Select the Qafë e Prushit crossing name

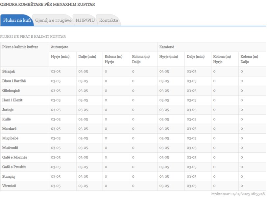pos(14,167)
